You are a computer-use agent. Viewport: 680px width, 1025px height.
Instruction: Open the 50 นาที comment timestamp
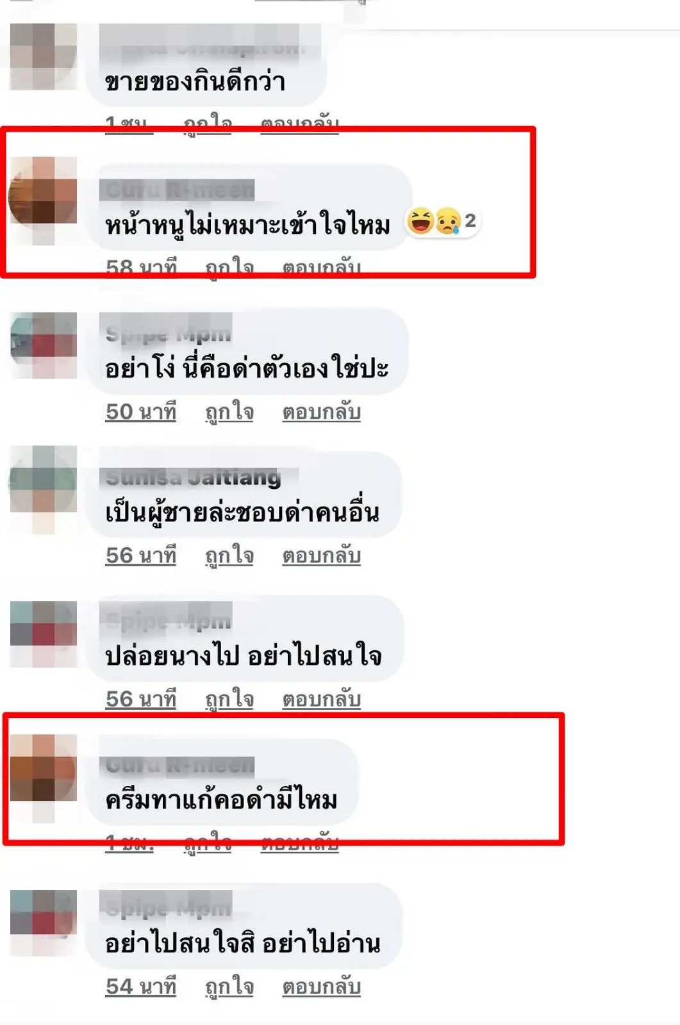pyautogui.click(x=141, y=412)
